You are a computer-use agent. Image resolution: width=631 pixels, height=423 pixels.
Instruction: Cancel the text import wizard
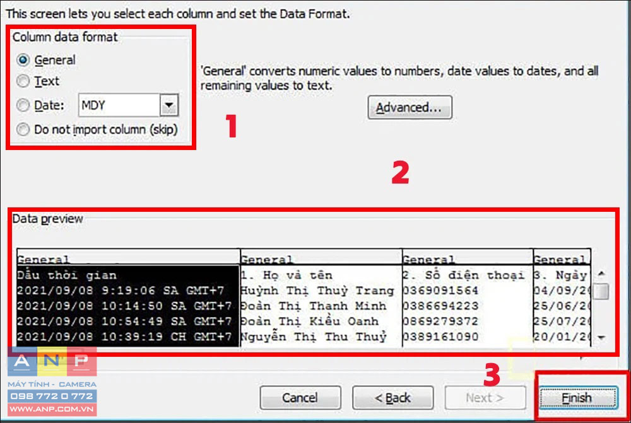(x=300, y=398)
